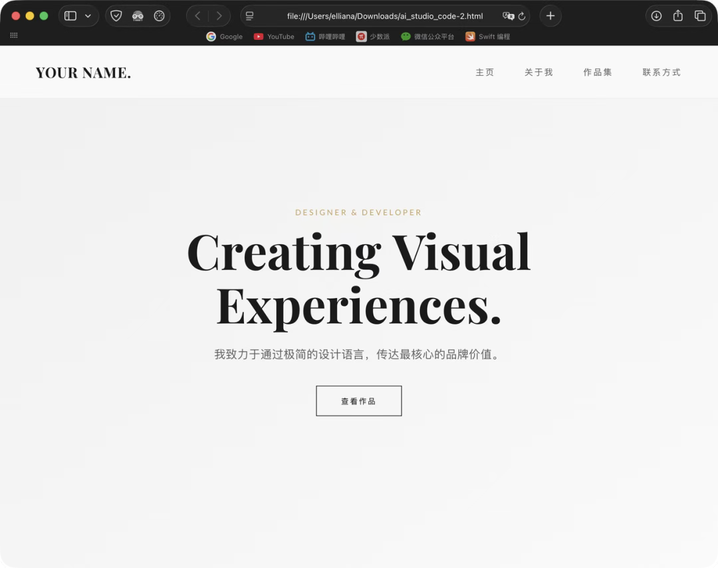This screenshot has width=718, height=568.
Task: Click the translate page icon
Action: pos(508,16)
